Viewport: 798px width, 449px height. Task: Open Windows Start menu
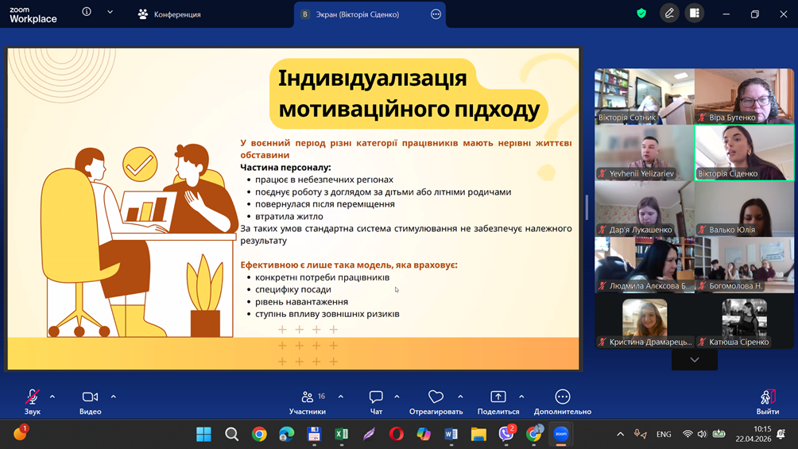tap(203, 434)
